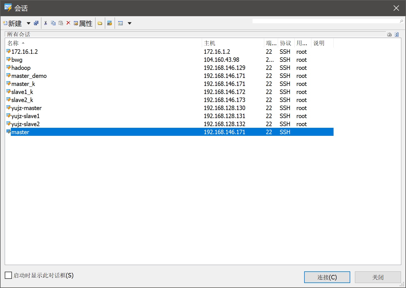This screenshot has width=406, height=288.
Task: Select the hadoop session entry
Action: pos(21,68)
